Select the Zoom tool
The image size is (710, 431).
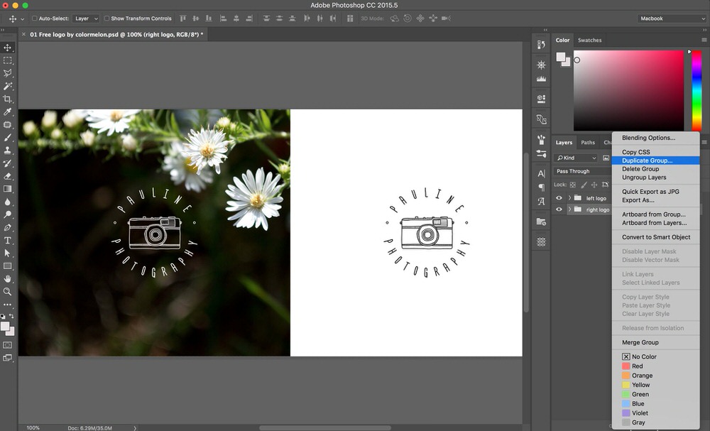pos(8,292)
